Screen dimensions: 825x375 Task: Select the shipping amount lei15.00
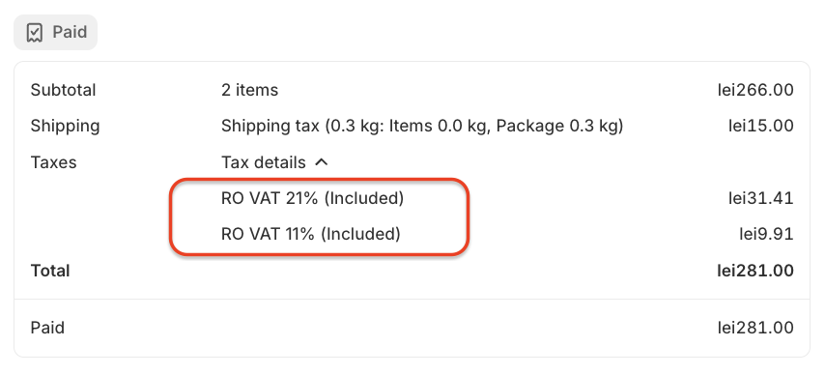click(x=761, y=126)
